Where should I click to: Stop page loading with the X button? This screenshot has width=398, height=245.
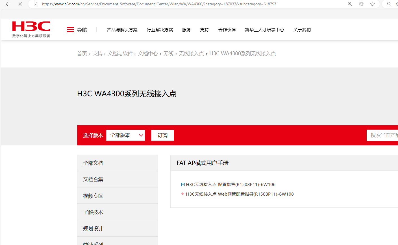(20, 4)
